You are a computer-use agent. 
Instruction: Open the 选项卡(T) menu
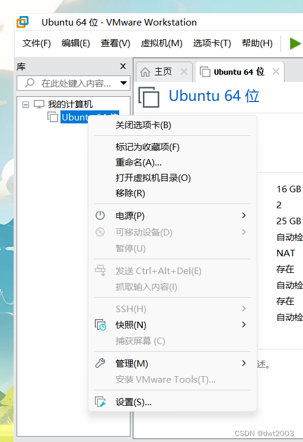(x=212, y=43)
